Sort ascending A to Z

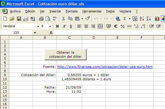tap(142, 19)
